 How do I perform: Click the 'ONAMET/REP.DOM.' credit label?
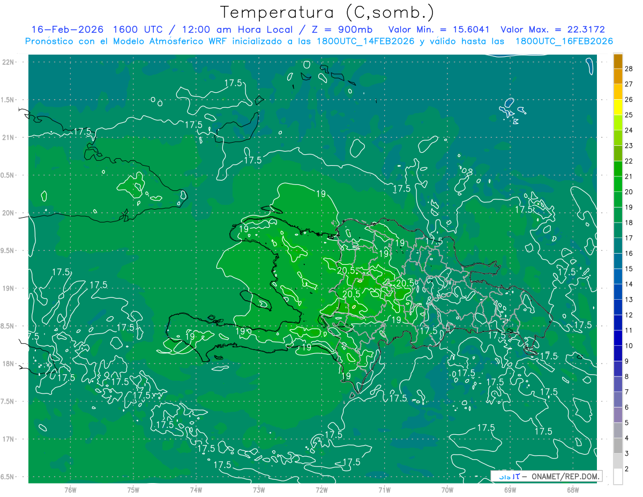point(565,476)
